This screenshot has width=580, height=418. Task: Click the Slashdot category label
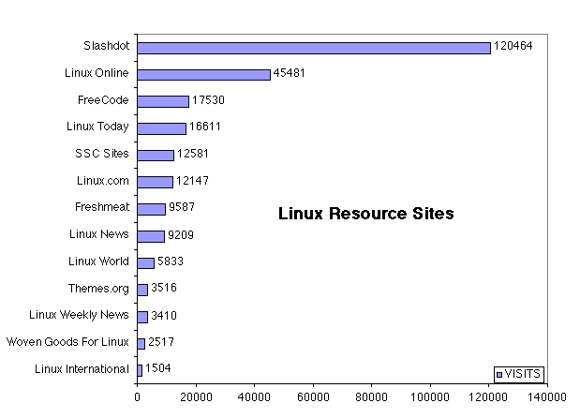(106, 47)
